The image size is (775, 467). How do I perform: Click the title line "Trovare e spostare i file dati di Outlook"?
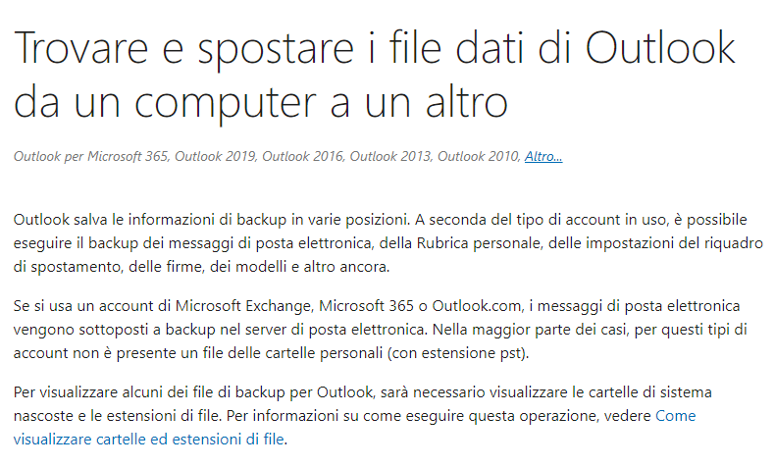(x=375, y=48)
